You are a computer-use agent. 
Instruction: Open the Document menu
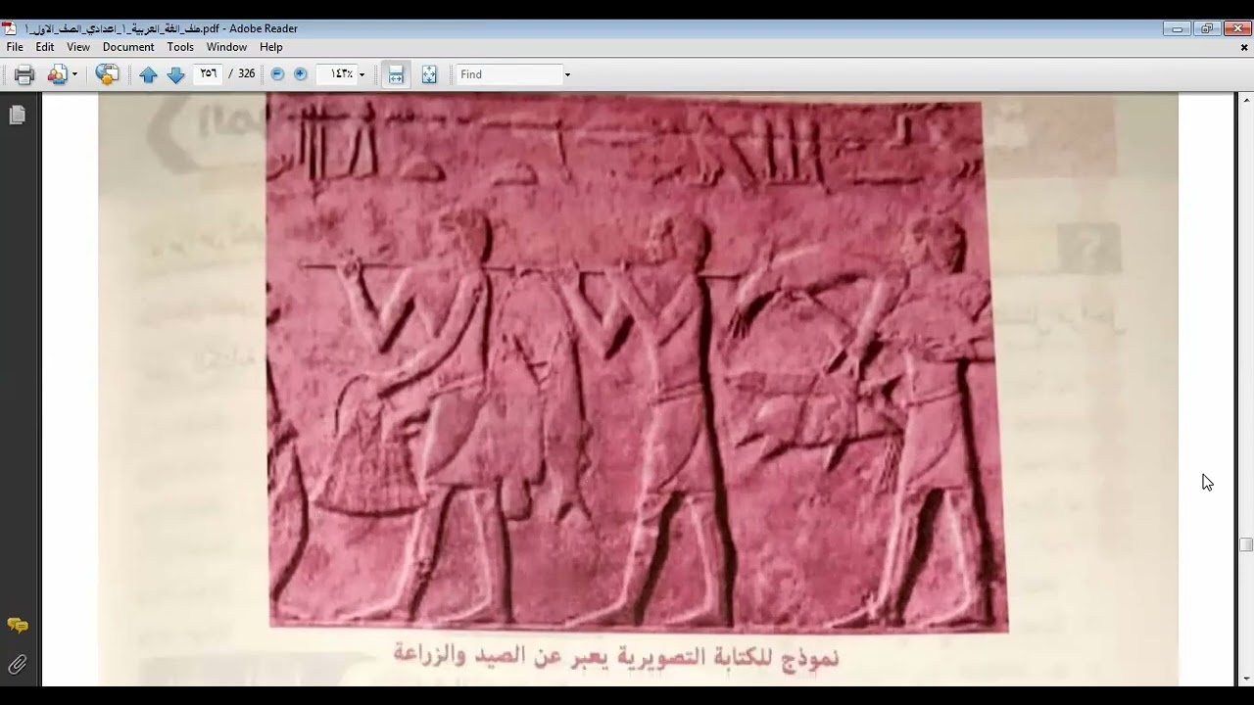[128, 47]
